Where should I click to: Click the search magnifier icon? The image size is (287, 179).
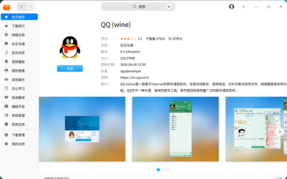(x=134, y=7)
